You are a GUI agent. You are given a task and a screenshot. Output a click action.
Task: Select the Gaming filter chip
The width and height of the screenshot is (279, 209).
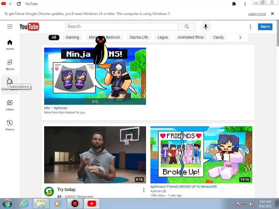[x=72, y=37]
